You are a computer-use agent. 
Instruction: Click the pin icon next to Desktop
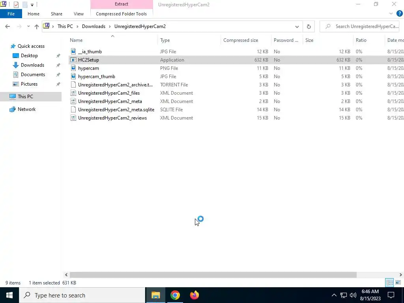point(58,56)
